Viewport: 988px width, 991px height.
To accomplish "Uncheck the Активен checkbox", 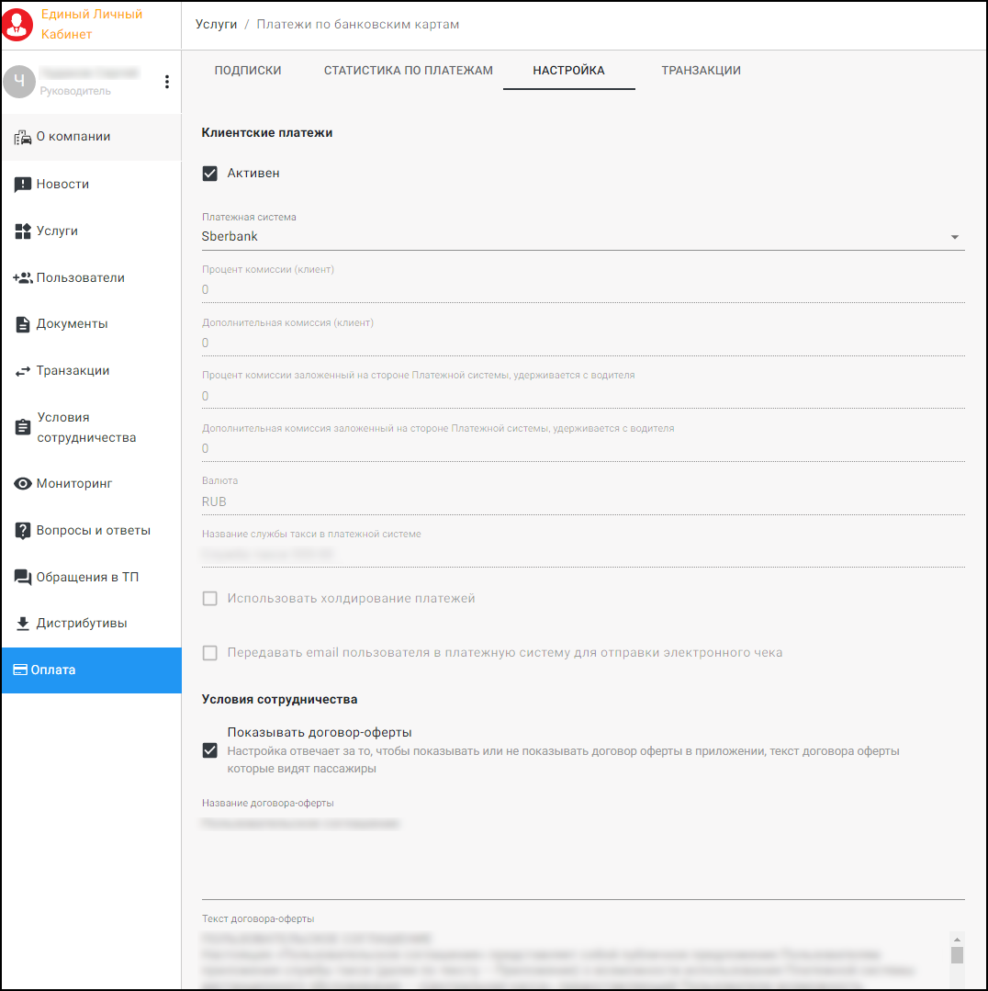I will point(210,174).
